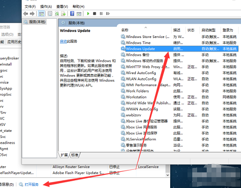Click the Export list toolbar icon
Image resolution: width=241 pixels, height=188 pixels.
[x=64, y=13]
